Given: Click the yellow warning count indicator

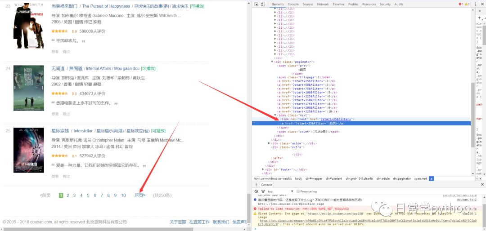Looking at the screenshot, I should pyautogui.click(x=467, y=4).
